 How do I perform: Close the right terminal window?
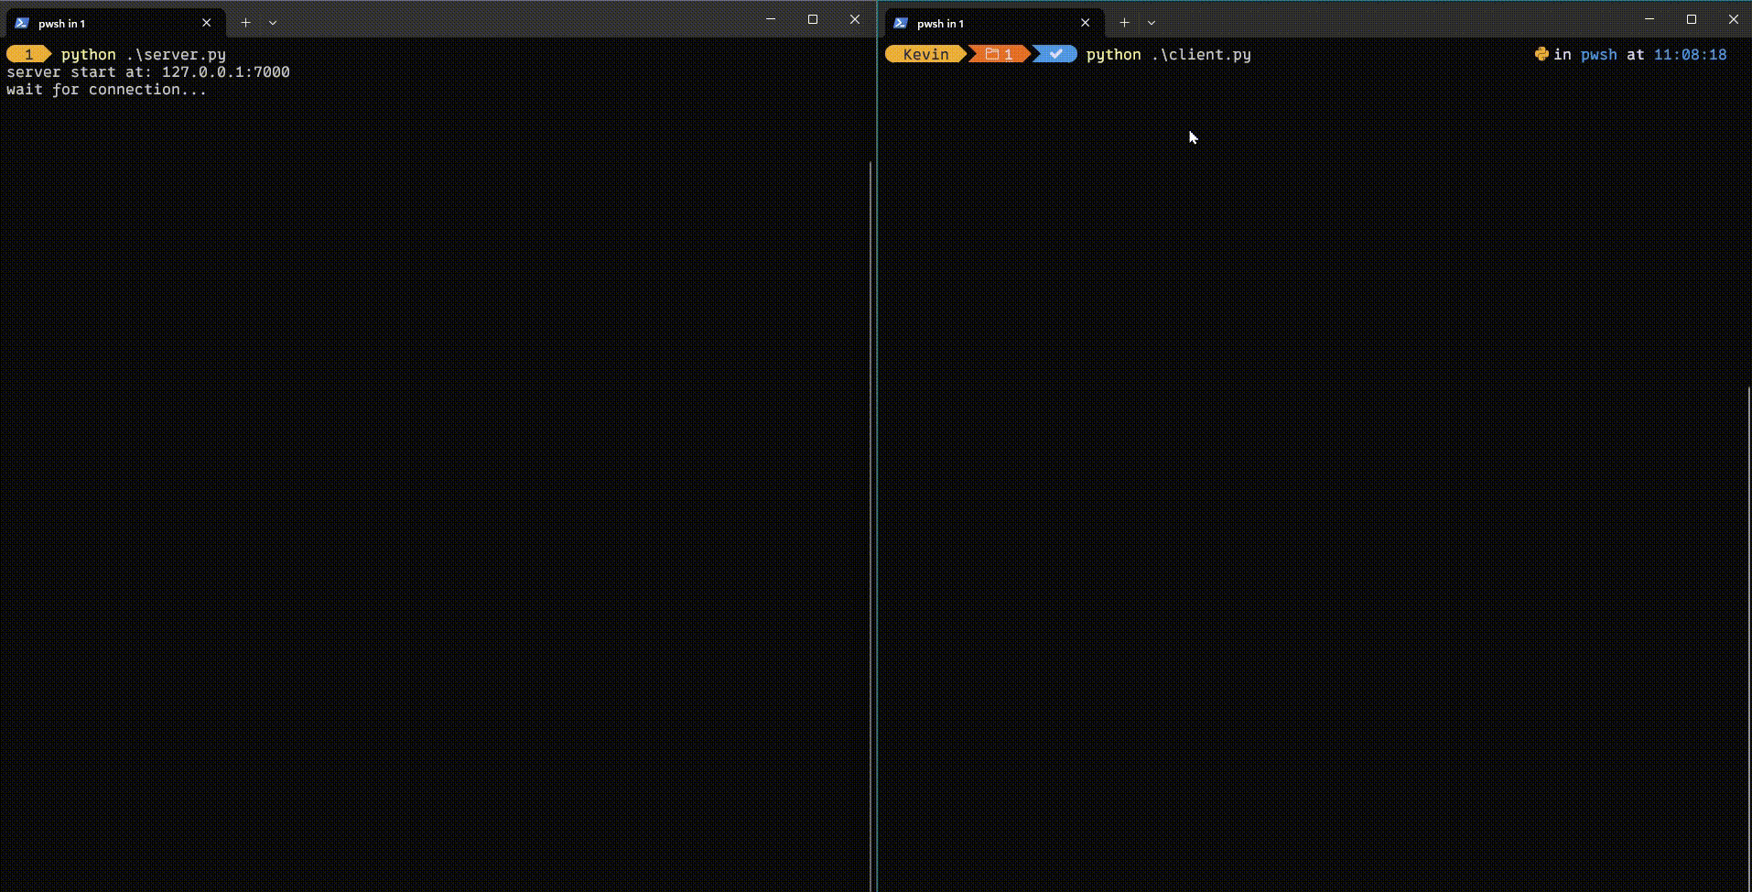pyautogui.click(x=1734, y=19)
